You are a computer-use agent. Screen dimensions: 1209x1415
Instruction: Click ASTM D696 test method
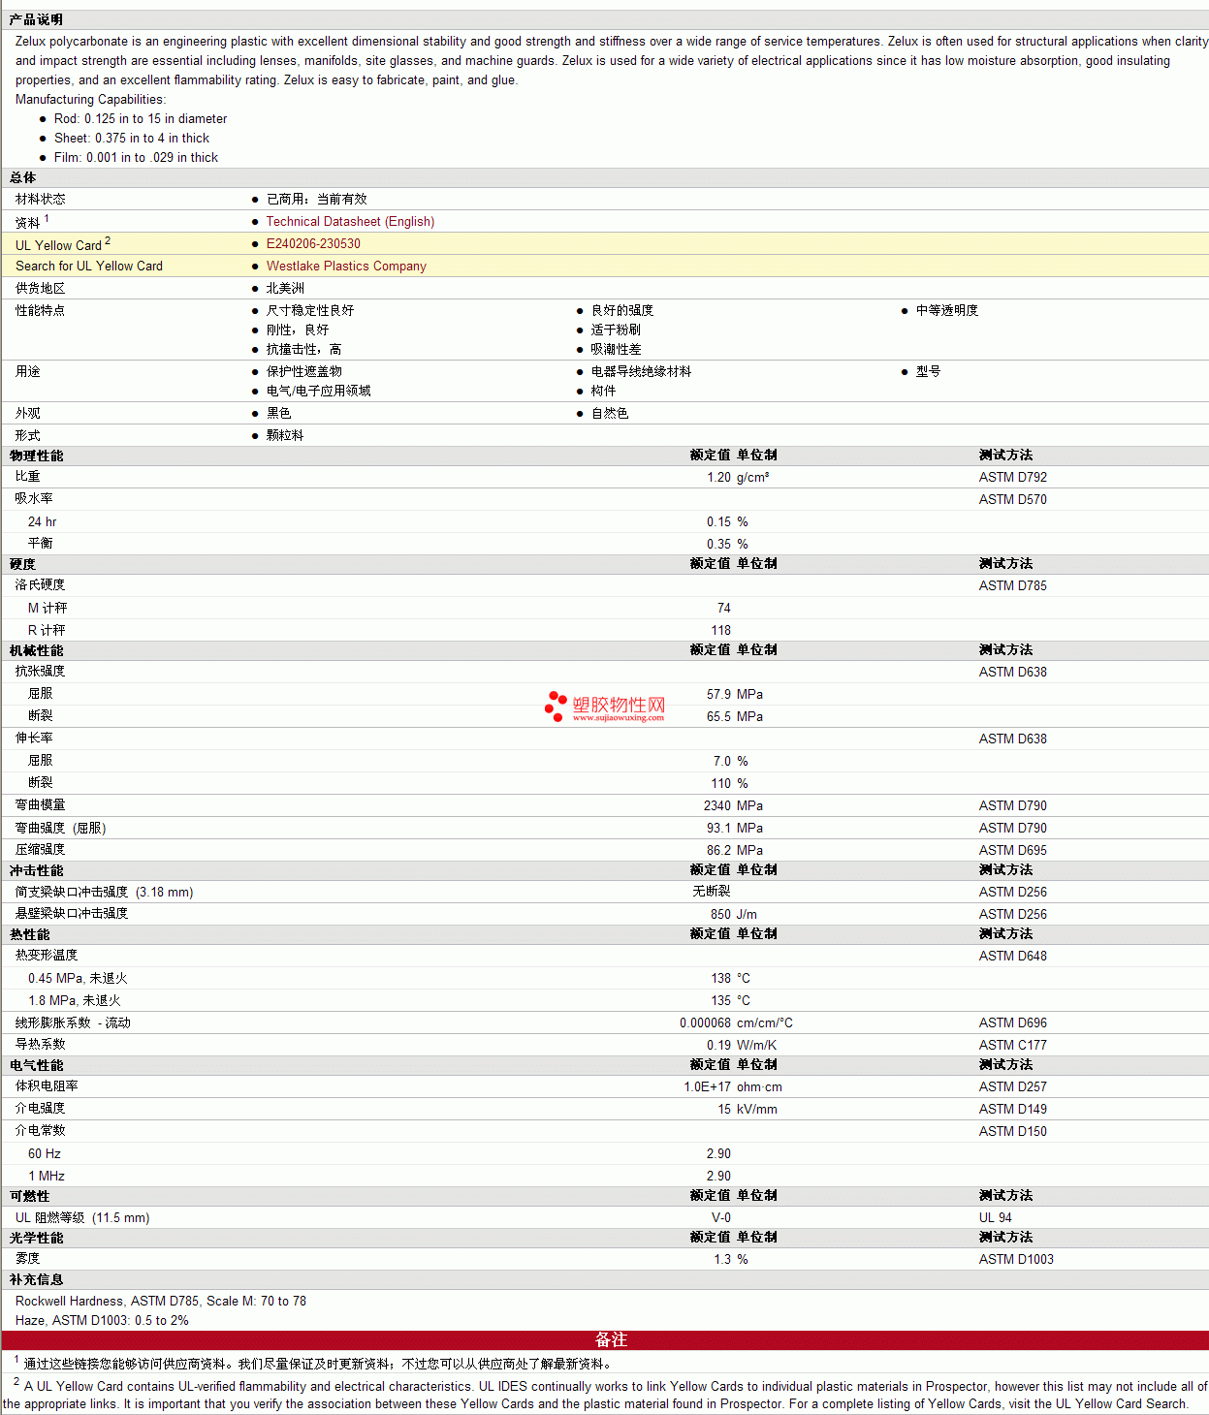point(1012,1022)
